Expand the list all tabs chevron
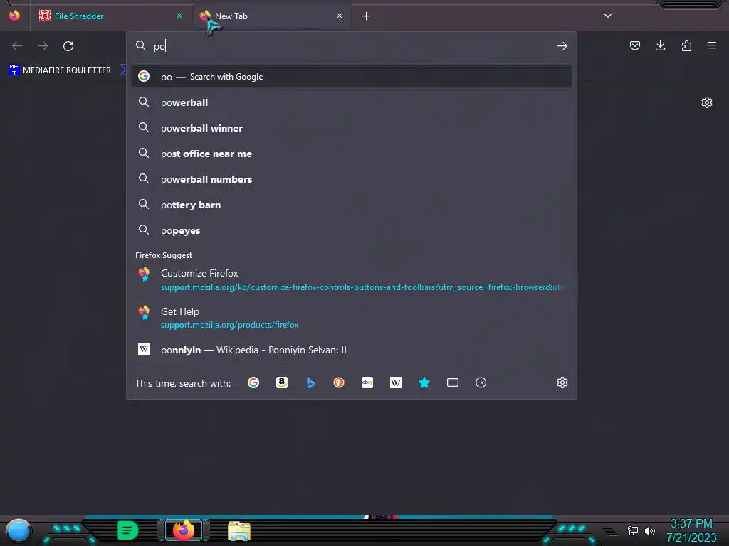 coord(608,16)
